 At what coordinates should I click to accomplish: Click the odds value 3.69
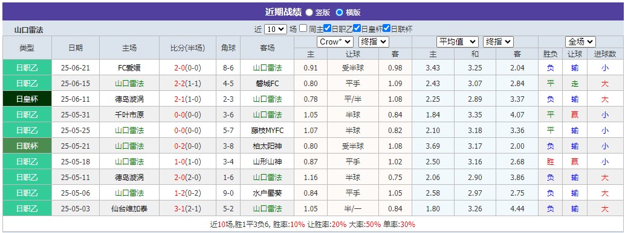coord(433,146)
